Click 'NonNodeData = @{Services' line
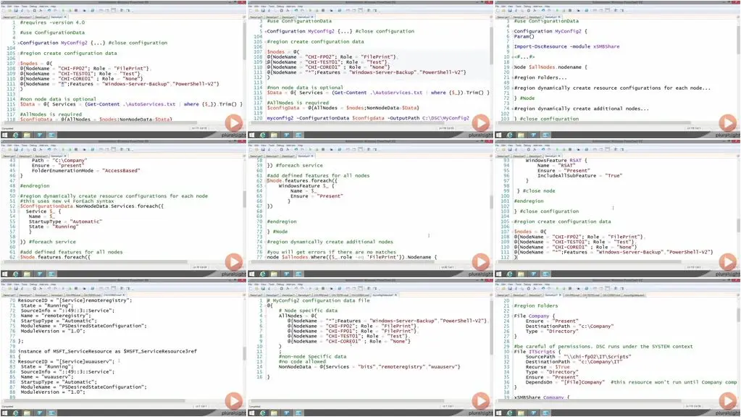This screenshot has width=741, height=417. coord(369,366)
